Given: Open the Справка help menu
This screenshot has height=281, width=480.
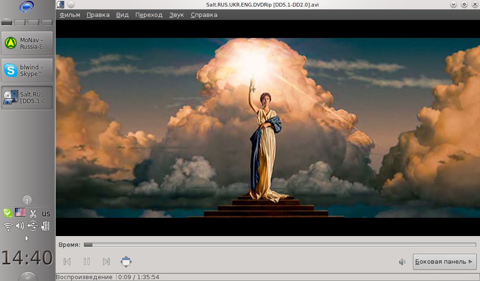Looking at the screenshot, I should [204, 15].
